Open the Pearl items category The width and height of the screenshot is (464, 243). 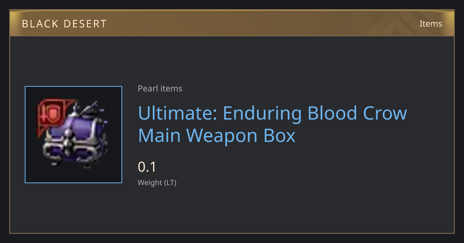(x=160, y=88)
